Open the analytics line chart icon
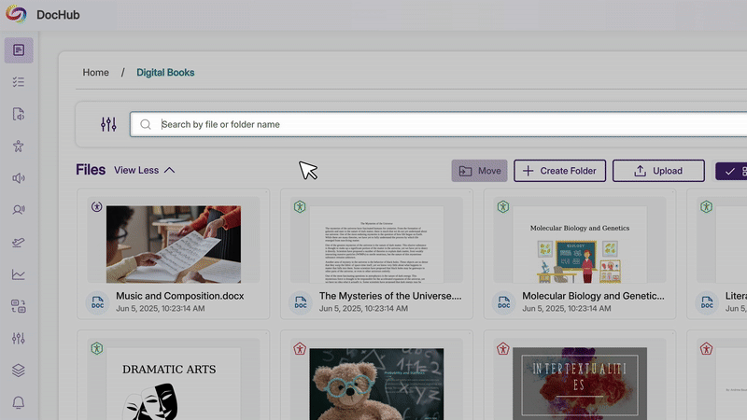 (19, 274)
